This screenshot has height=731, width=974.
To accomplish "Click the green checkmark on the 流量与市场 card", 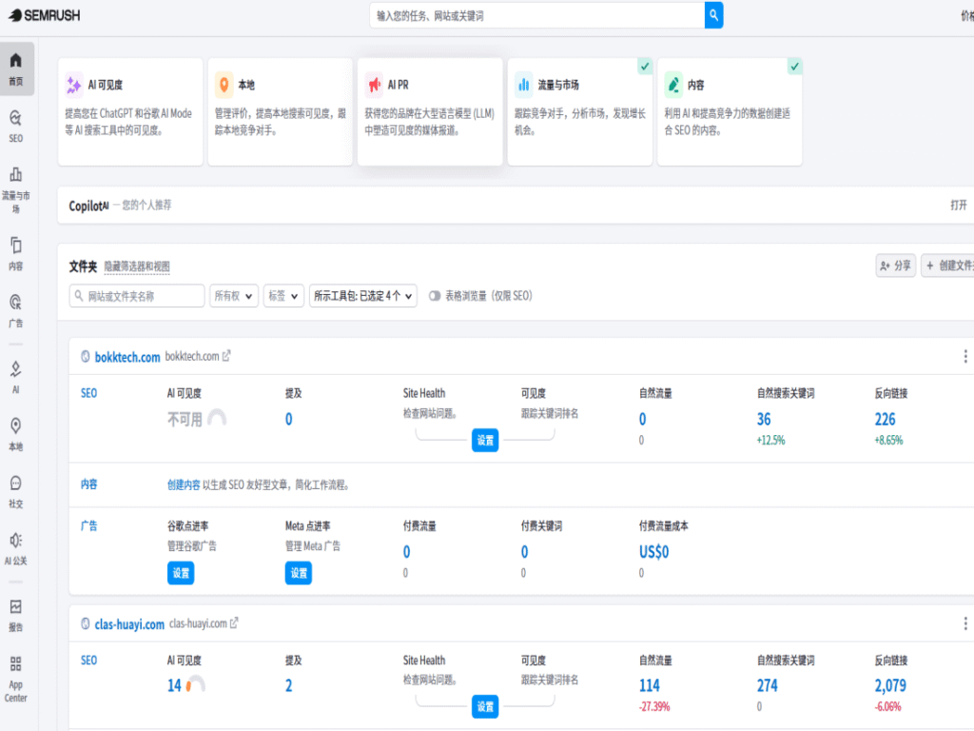I will pyautogui.click(x=645, y=67).
